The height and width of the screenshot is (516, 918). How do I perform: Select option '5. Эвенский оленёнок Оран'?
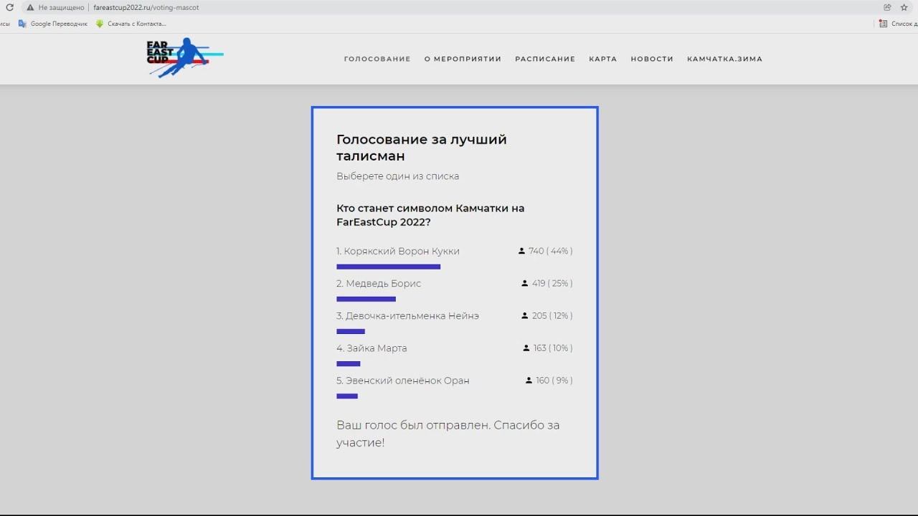403,381
